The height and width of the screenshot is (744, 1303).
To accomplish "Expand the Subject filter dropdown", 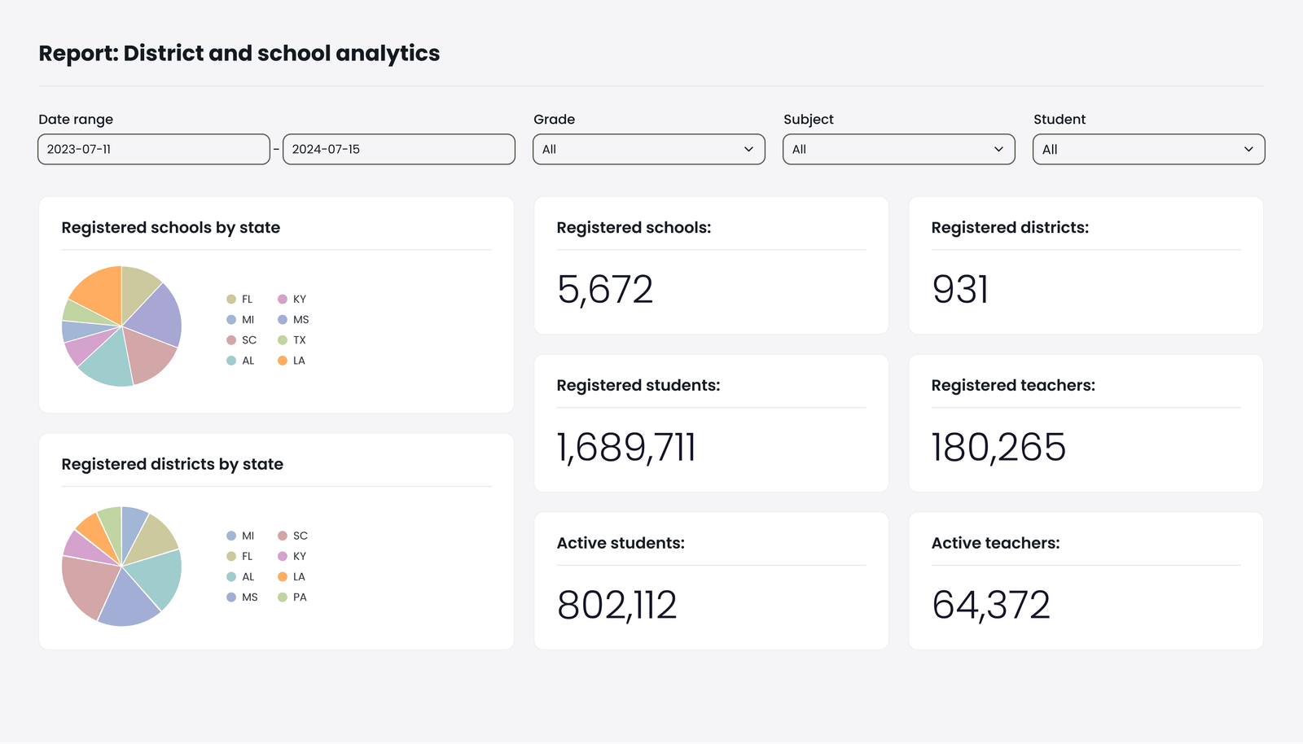I will 898,149.
